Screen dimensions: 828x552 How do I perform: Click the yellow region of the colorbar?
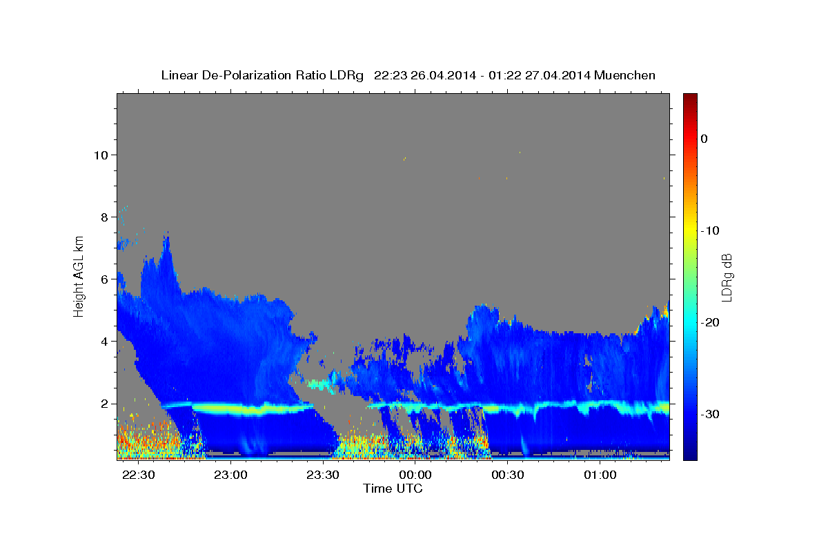[x=690, y=230]
